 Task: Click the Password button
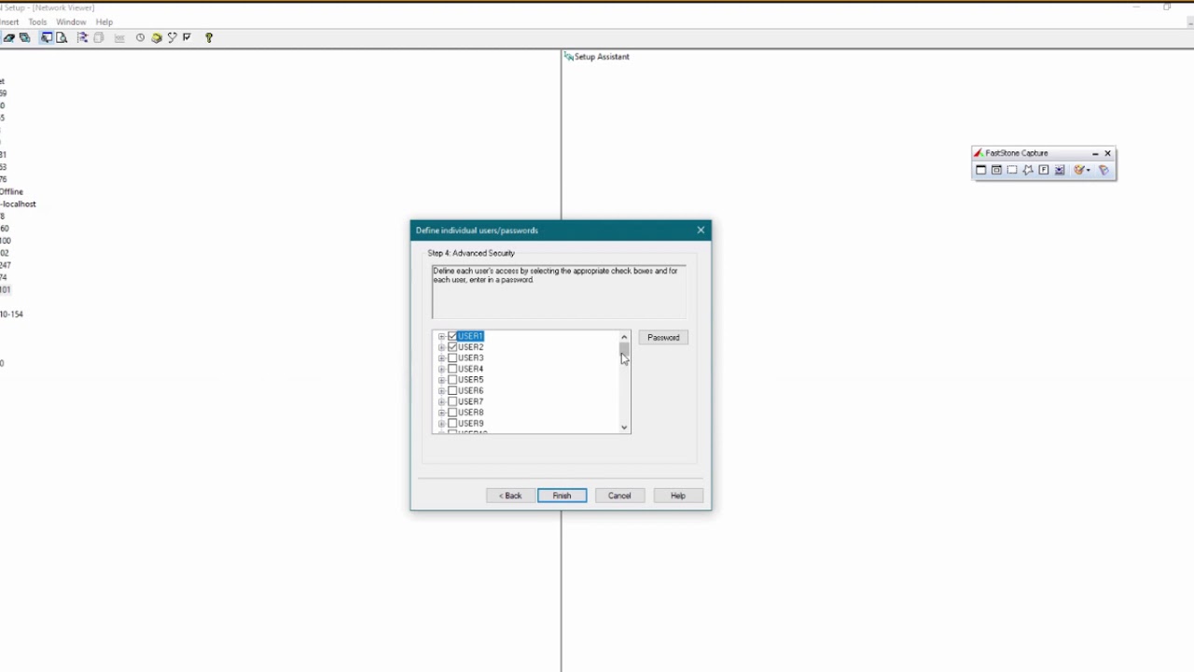tap(663, 338)
